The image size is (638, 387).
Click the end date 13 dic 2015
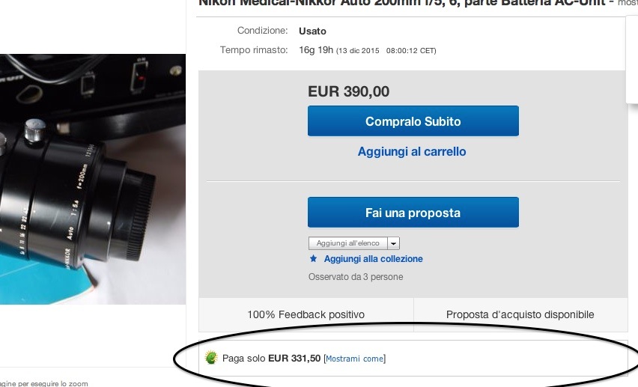359,51
